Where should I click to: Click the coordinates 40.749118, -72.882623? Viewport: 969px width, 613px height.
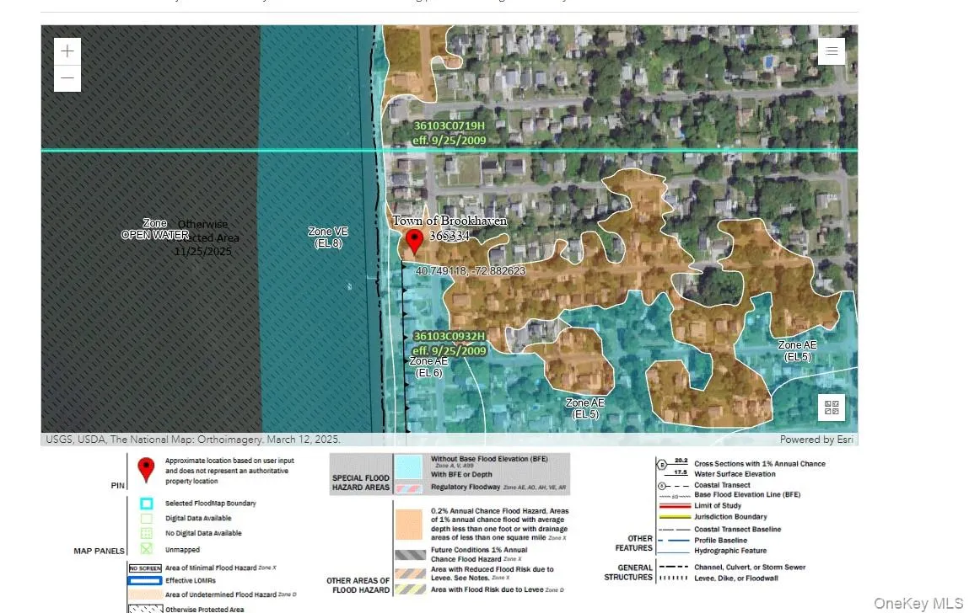(x=471, y=271)
